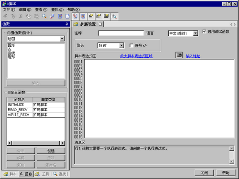Click the pin icon on 函数 panel header

[67, 24]
